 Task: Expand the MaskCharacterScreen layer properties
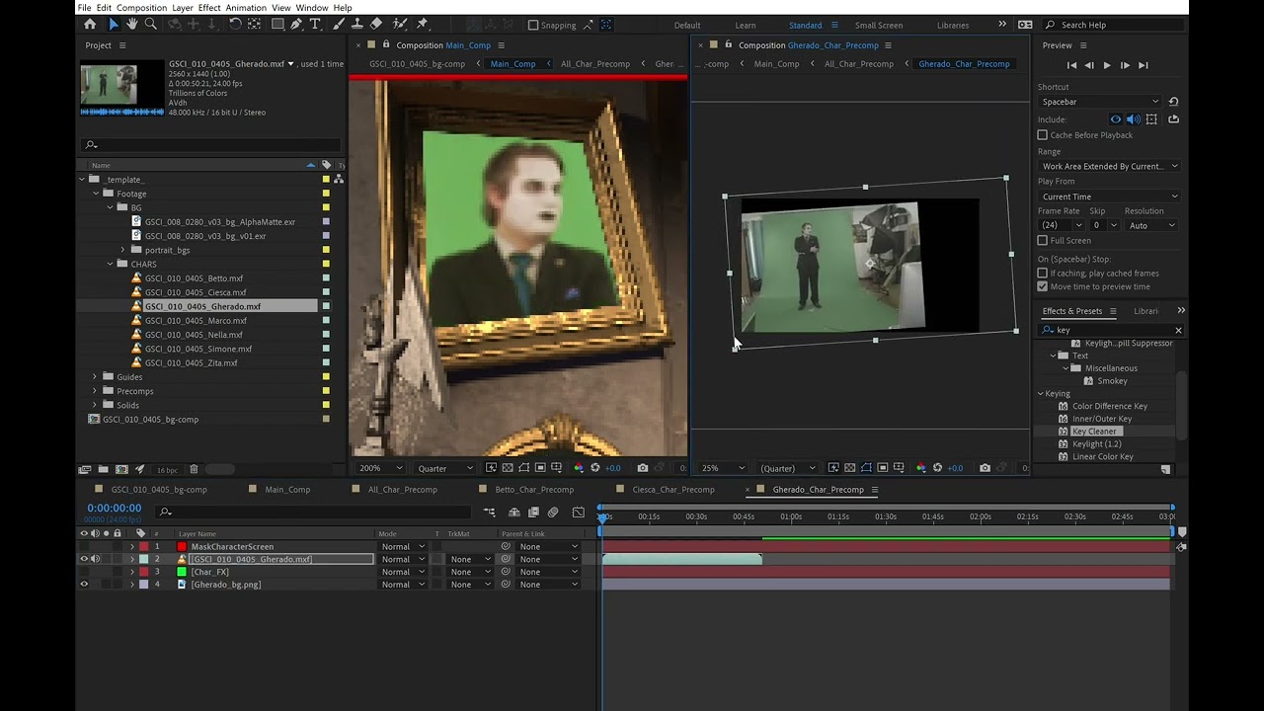(131, 547)
